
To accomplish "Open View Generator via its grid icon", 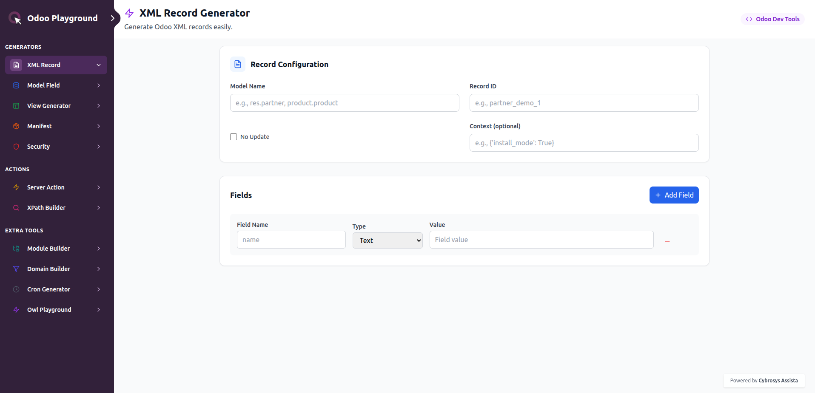I will point(16,105).
